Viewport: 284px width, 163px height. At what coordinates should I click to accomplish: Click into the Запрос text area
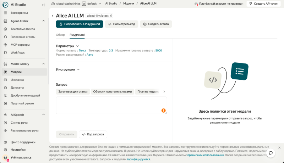[x=111, y=105]
